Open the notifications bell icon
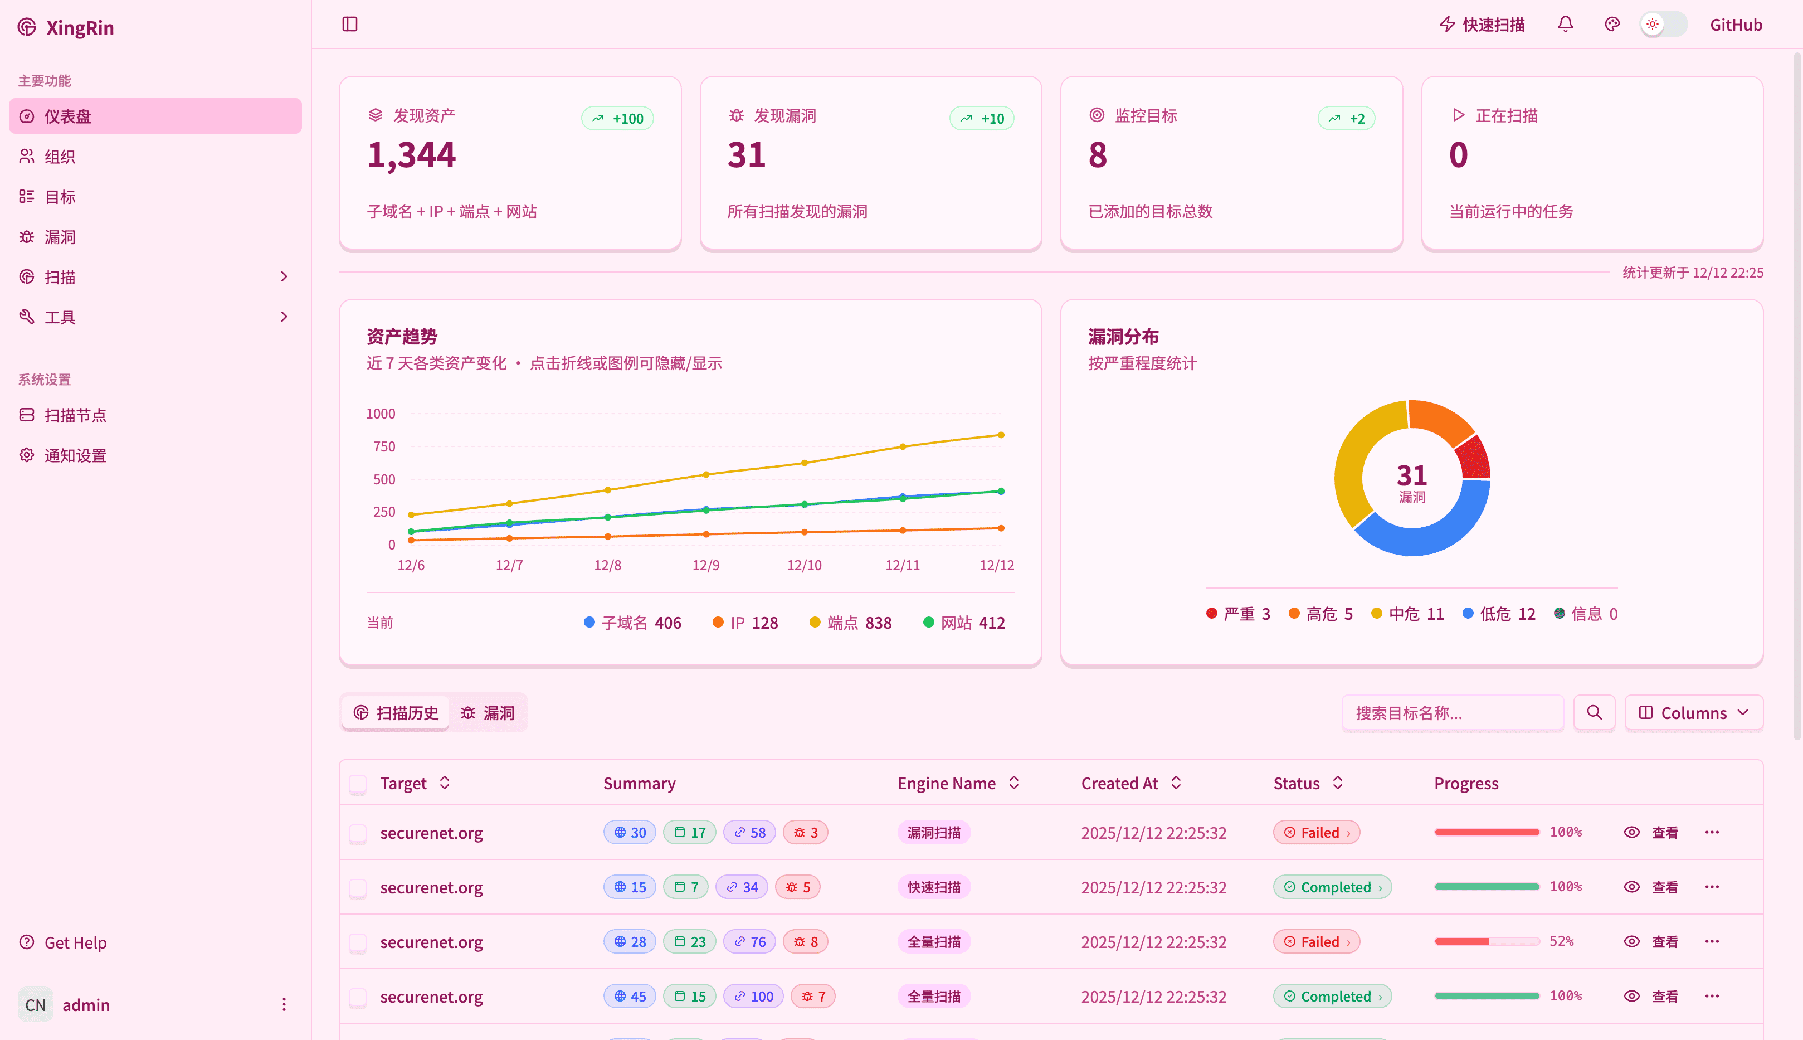 click(x=1565, y=25)
